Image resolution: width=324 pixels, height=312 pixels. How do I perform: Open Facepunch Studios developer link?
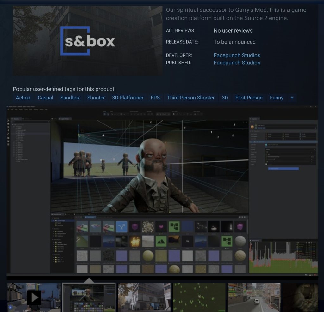point(237,55)
